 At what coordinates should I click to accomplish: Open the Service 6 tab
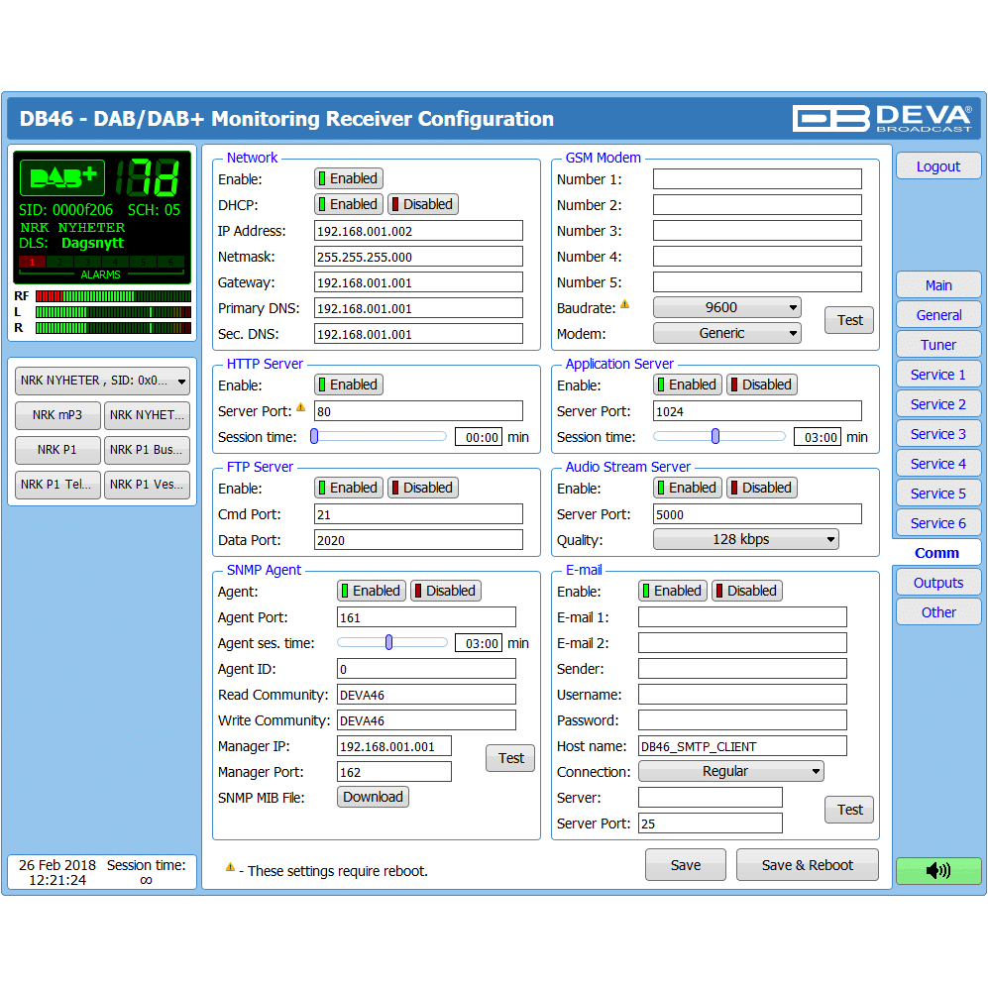pyautogui.click(x=938, y=523)
